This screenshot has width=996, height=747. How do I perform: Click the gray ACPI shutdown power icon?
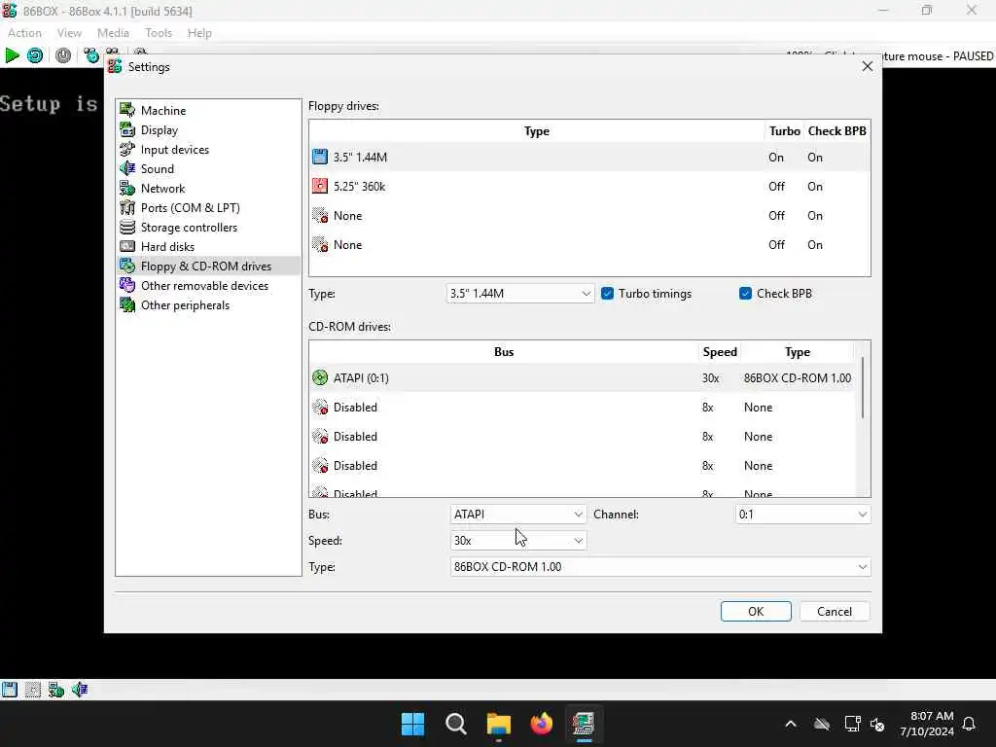[63, 55]
